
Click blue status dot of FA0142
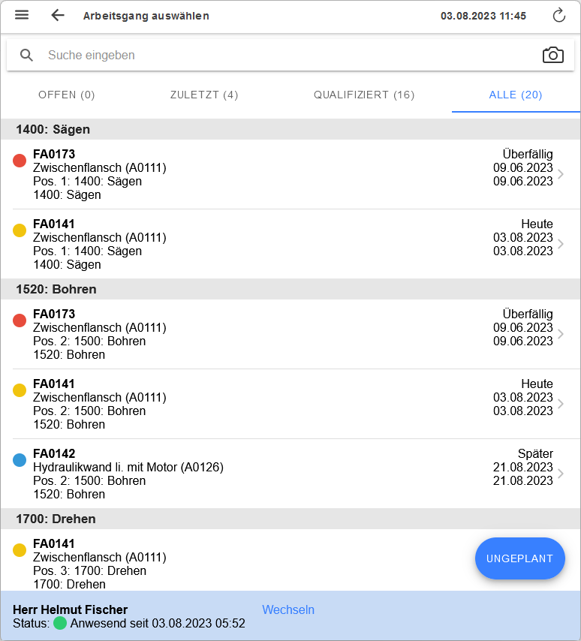coord(20,460)
